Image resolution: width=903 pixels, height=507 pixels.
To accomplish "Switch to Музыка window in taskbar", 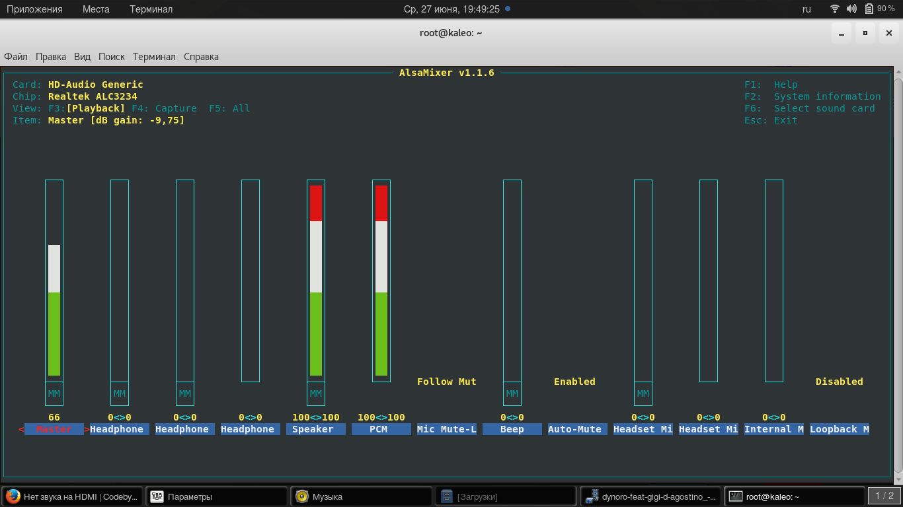I will (x=362, y=496).
